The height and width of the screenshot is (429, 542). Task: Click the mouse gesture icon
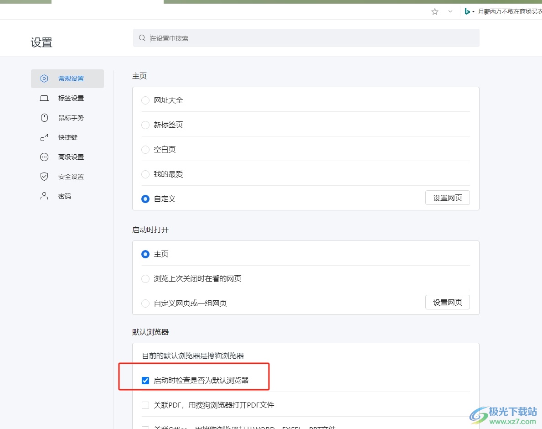(44, 118)
